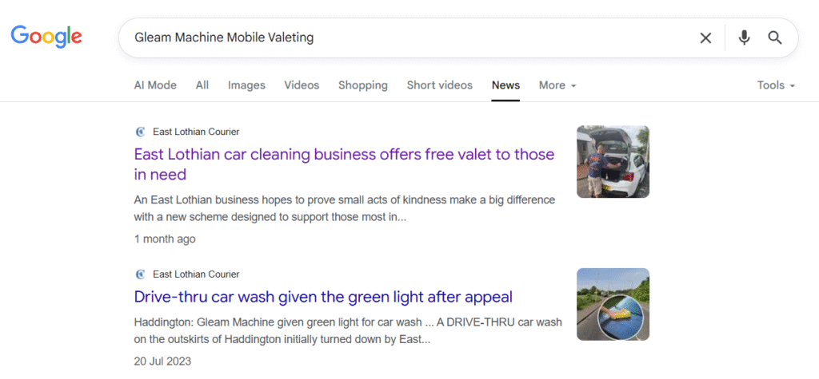Click the magnifying glass search icon

pyautogui.click(x=774, y=38)
